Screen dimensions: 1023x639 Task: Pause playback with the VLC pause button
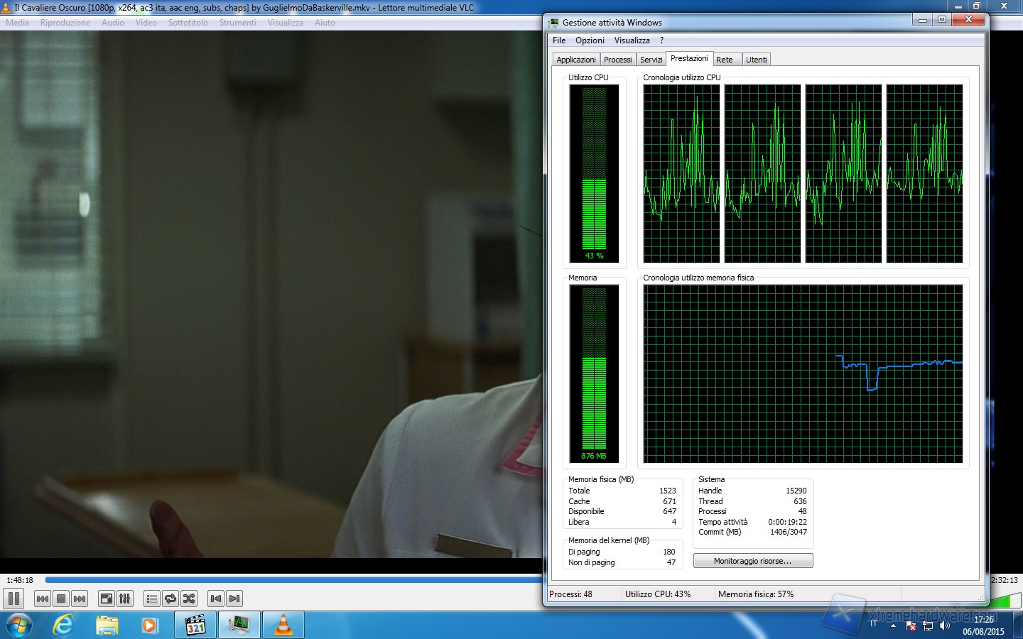coord(14,599)
